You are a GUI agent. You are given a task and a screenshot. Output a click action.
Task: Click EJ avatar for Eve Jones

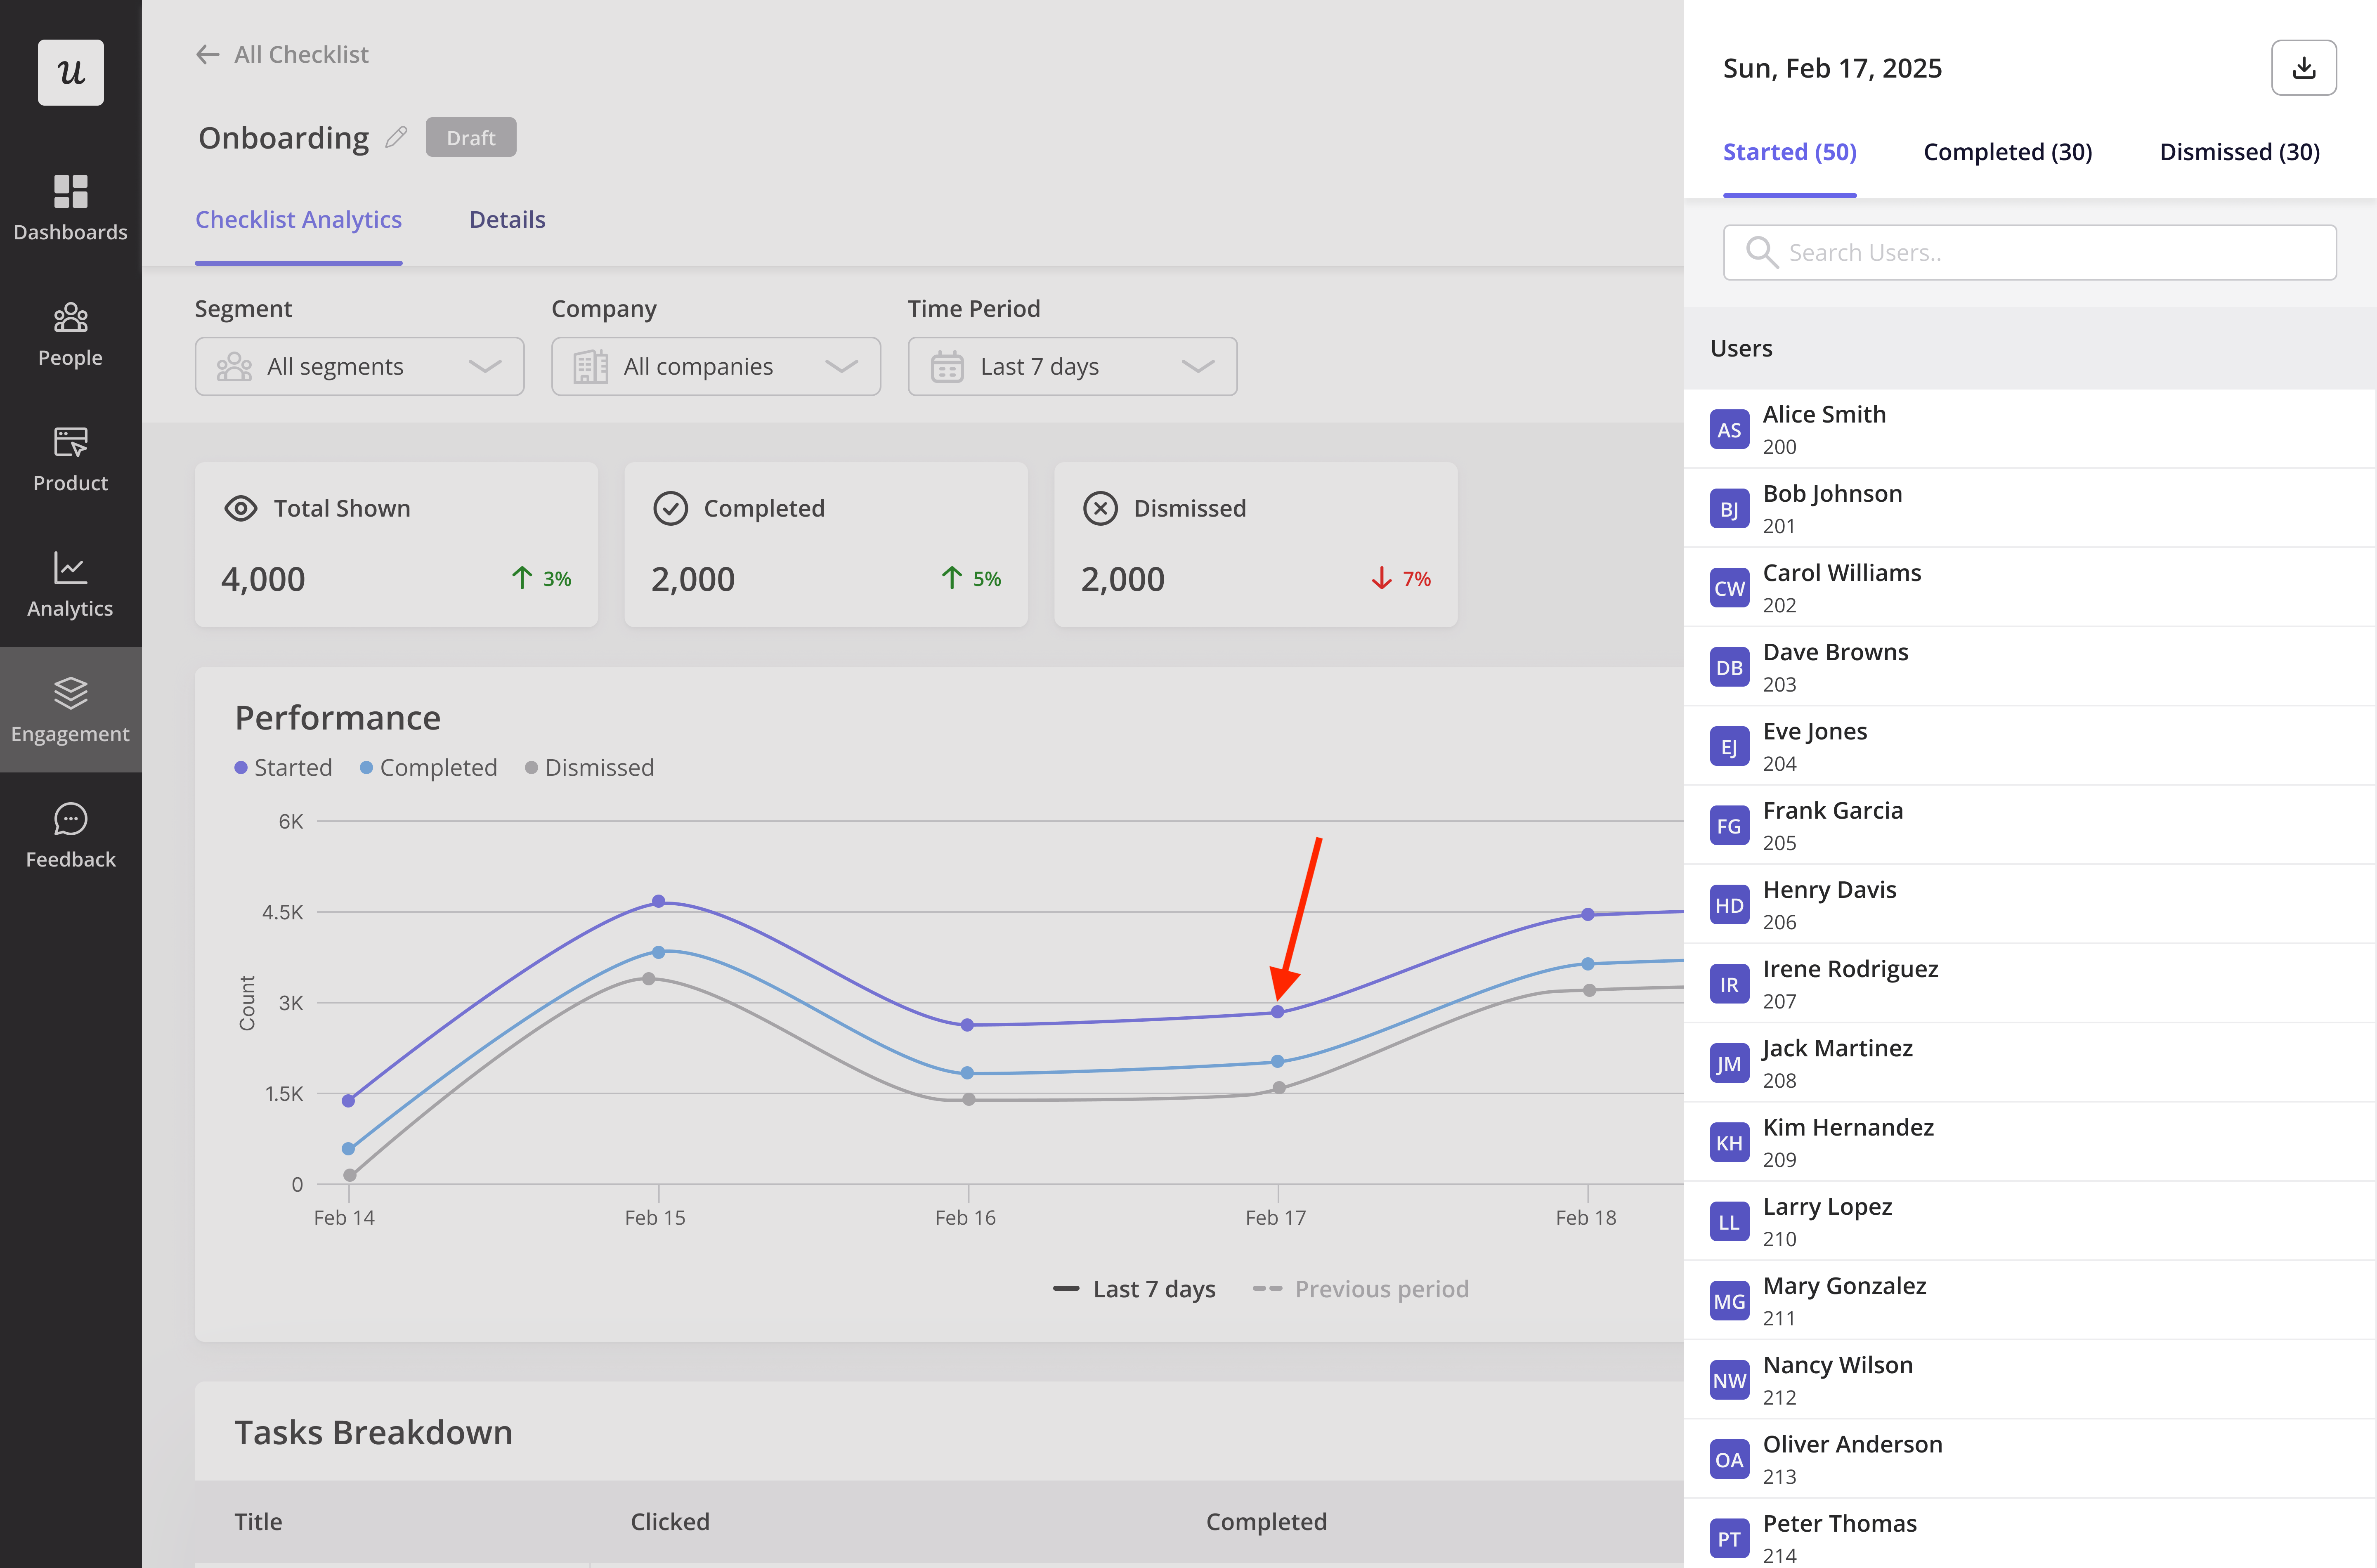coord(1729,747)
